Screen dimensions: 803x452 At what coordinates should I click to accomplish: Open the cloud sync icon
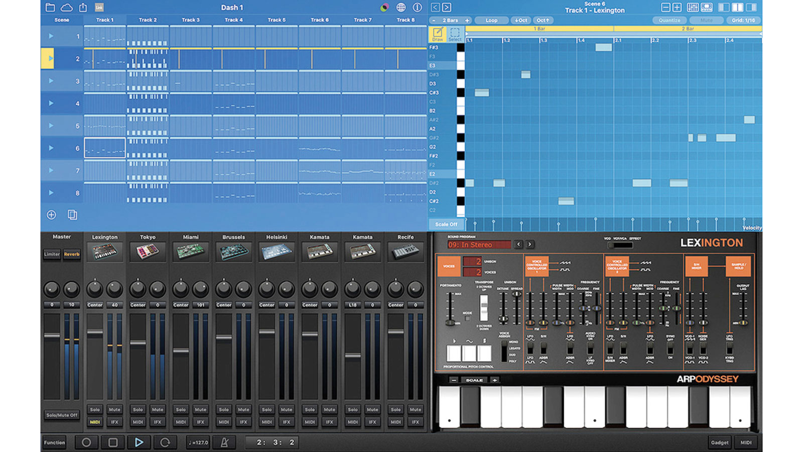[x=66, y=8]
